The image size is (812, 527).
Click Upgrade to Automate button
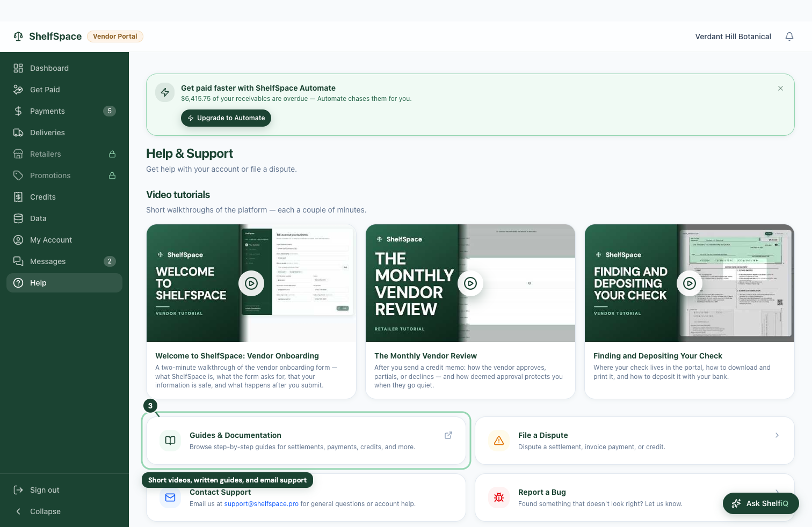click(x=226, y=118)
